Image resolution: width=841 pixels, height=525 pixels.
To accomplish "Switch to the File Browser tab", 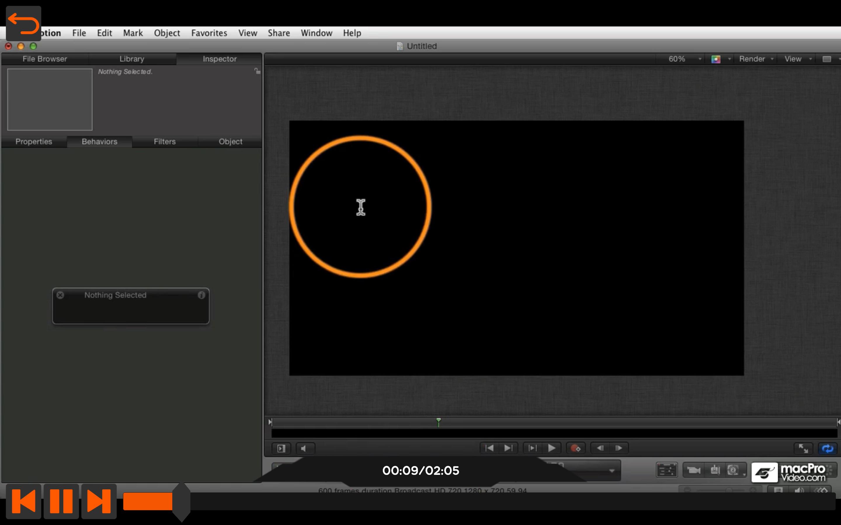I will (45, 59).
